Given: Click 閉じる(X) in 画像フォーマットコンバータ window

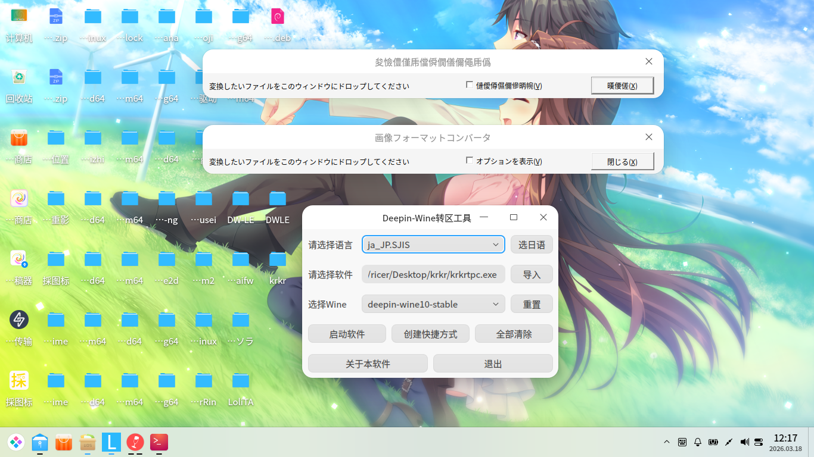Looking at the screenshot, I should pos(622,161).
